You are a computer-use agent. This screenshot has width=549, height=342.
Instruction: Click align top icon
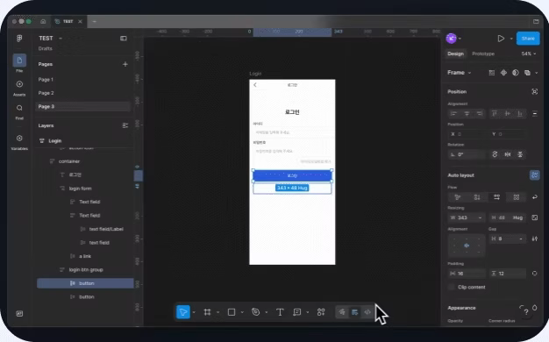point(495,113)
